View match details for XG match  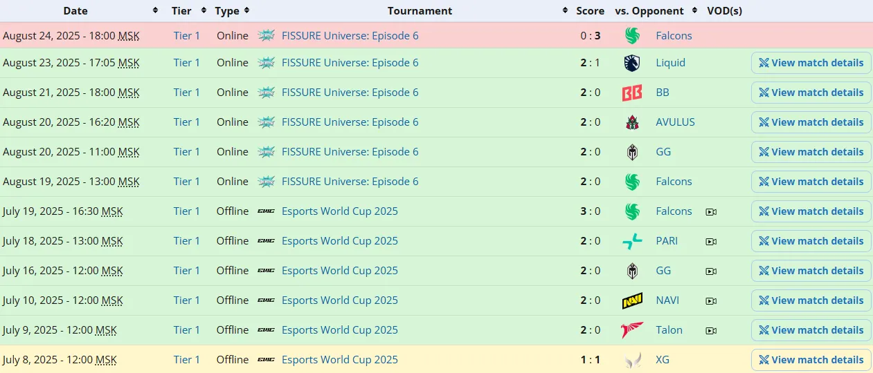[811, 360]
